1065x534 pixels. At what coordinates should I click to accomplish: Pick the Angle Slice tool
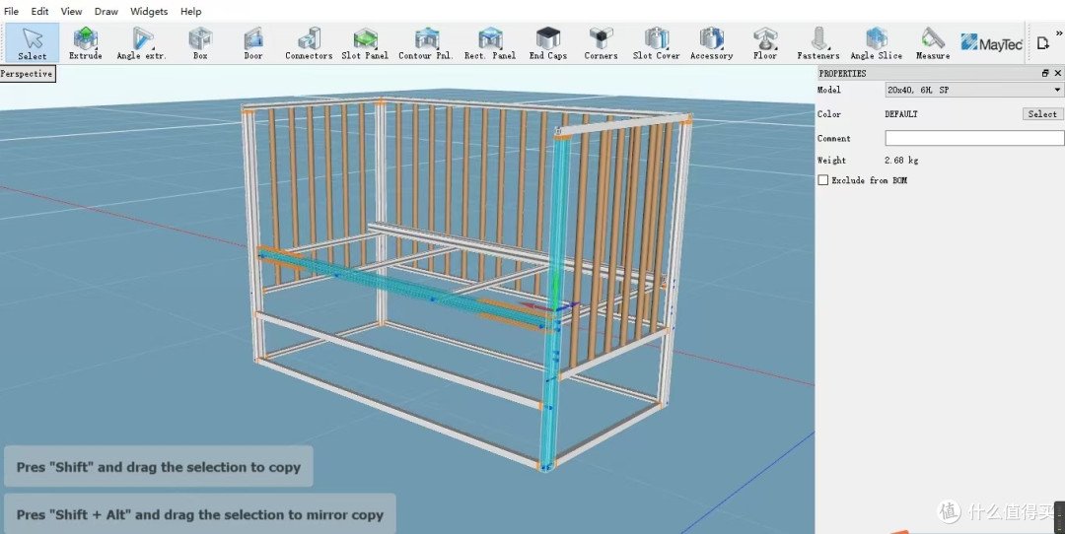[877, 42]
